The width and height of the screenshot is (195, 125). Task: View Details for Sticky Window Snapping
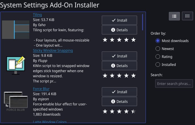click(119, 66)
